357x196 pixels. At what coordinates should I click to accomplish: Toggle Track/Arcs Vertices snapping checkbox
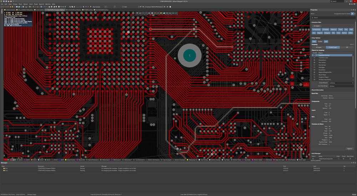314,55
